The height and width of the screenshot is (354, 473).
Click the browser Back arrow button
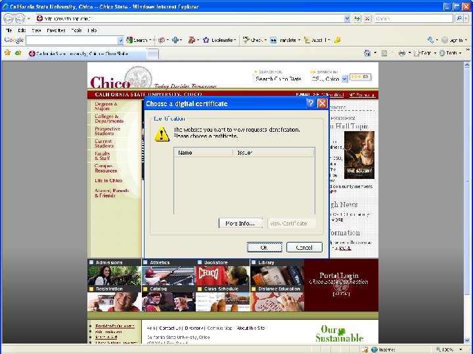pyautogui.click(x=9, y=18)
